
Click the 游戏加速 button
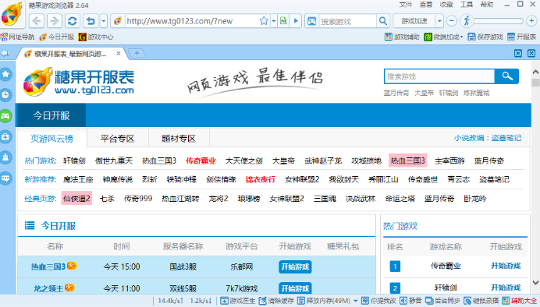414,21
